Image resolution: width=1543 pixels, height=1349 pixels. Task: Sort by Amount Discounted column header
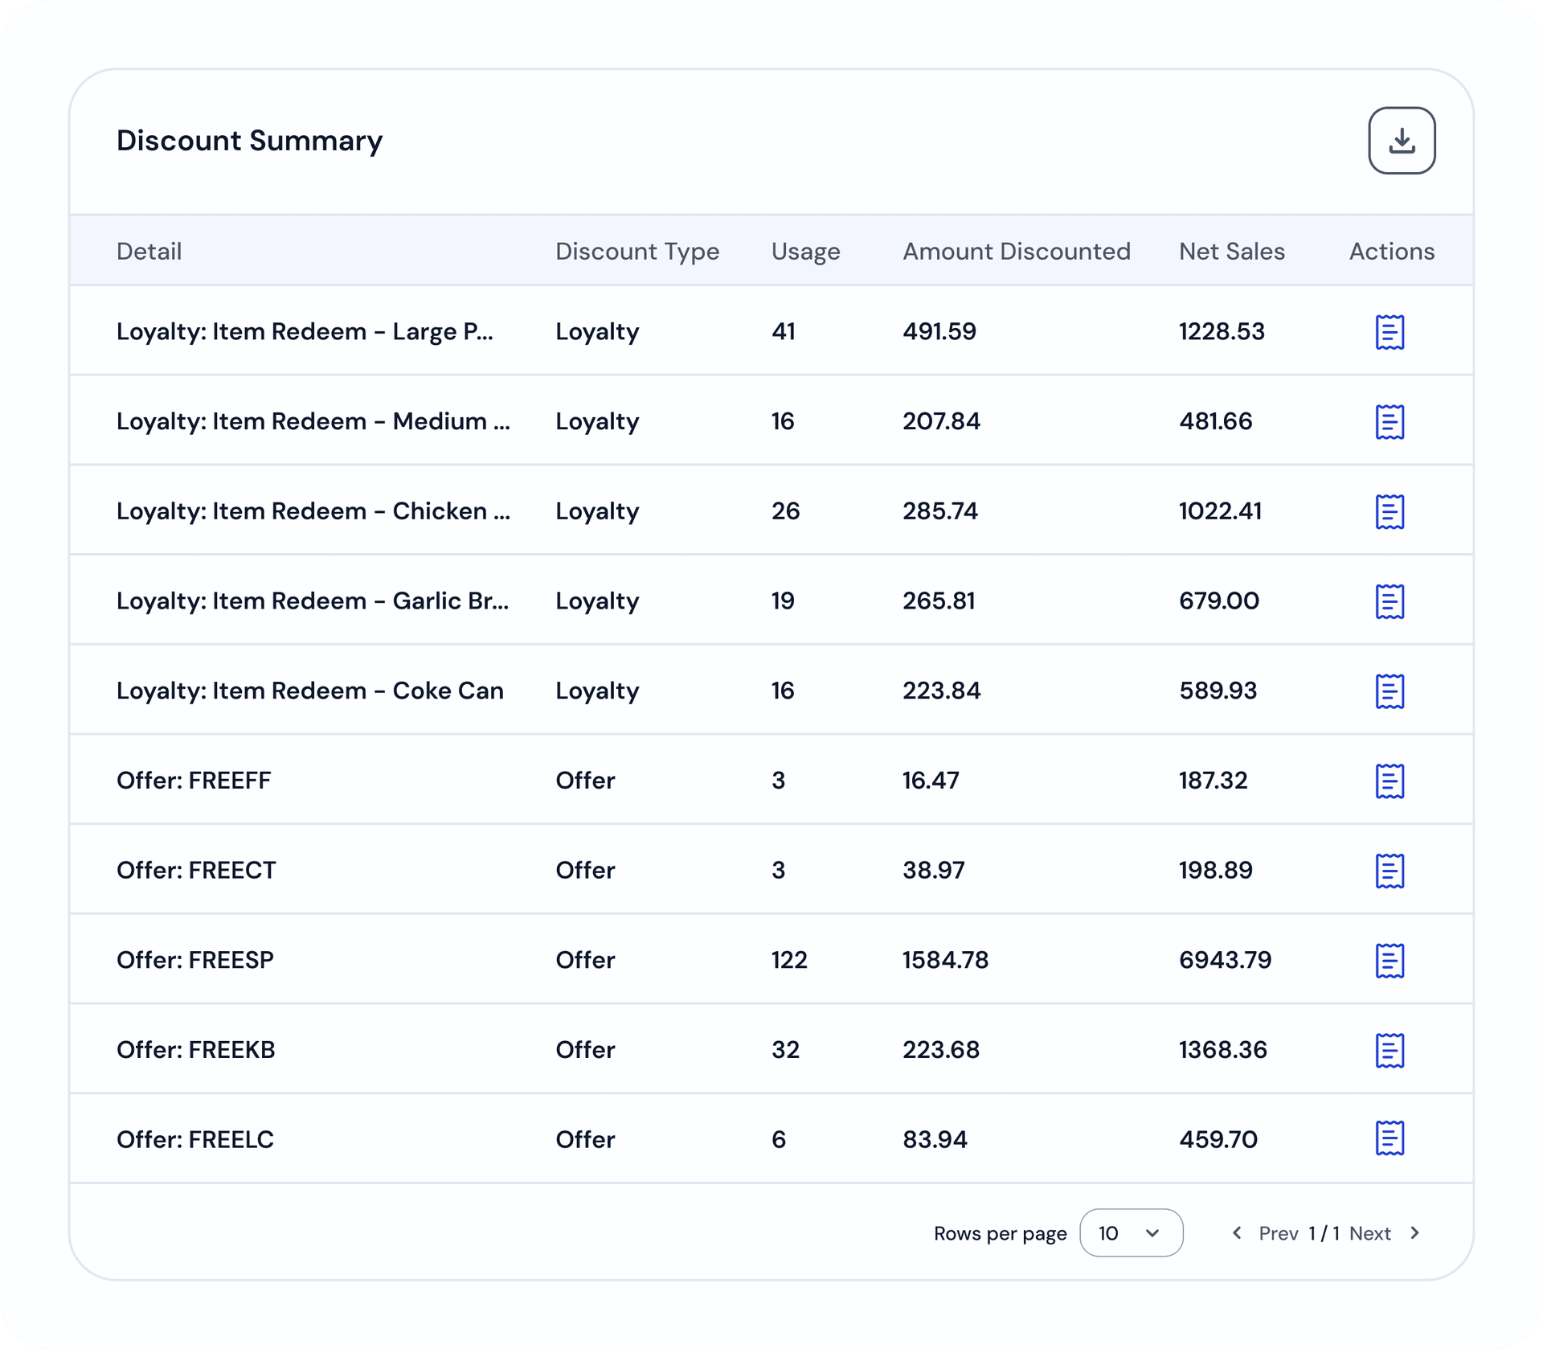(x=1016, y=252)
